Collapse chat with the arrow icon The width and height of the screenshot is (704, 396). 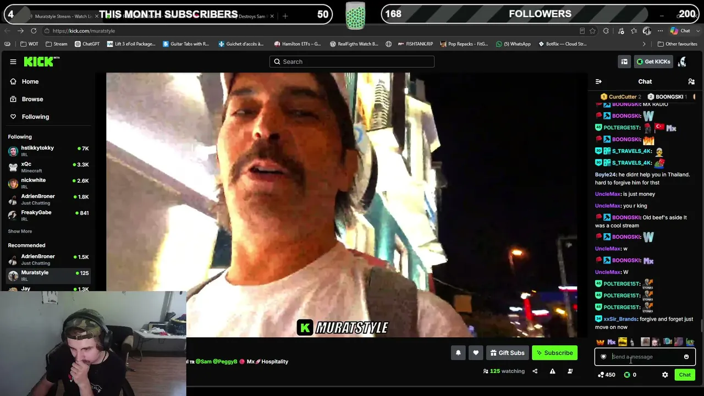598,81
